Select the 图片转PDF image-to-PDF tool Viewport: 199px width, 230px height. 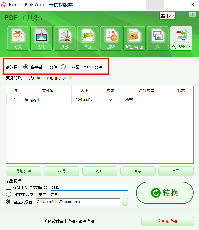[x=181, y=38]
